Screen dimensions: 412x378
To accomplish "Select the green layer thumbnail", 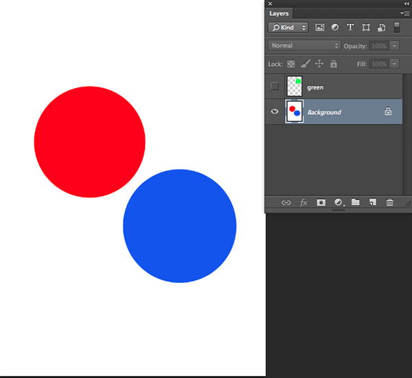I will coord(295,86).
